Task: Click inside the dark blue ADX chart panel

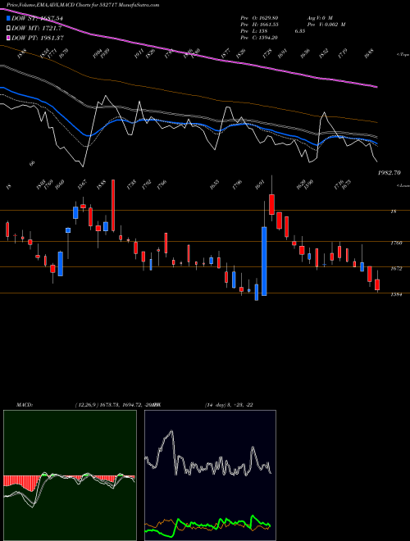Action: click(210, 475)
